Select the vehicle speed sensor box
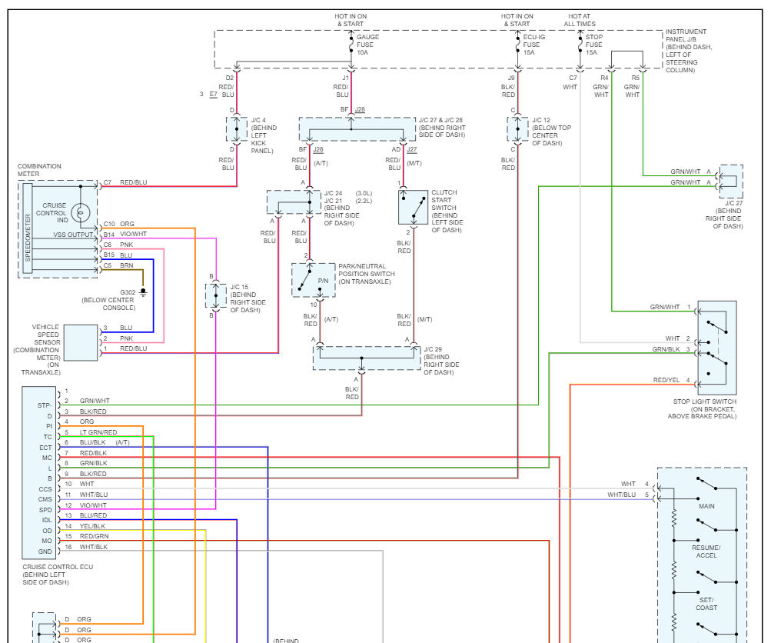This screenshot has width=771, height=643. click(81, 343)
